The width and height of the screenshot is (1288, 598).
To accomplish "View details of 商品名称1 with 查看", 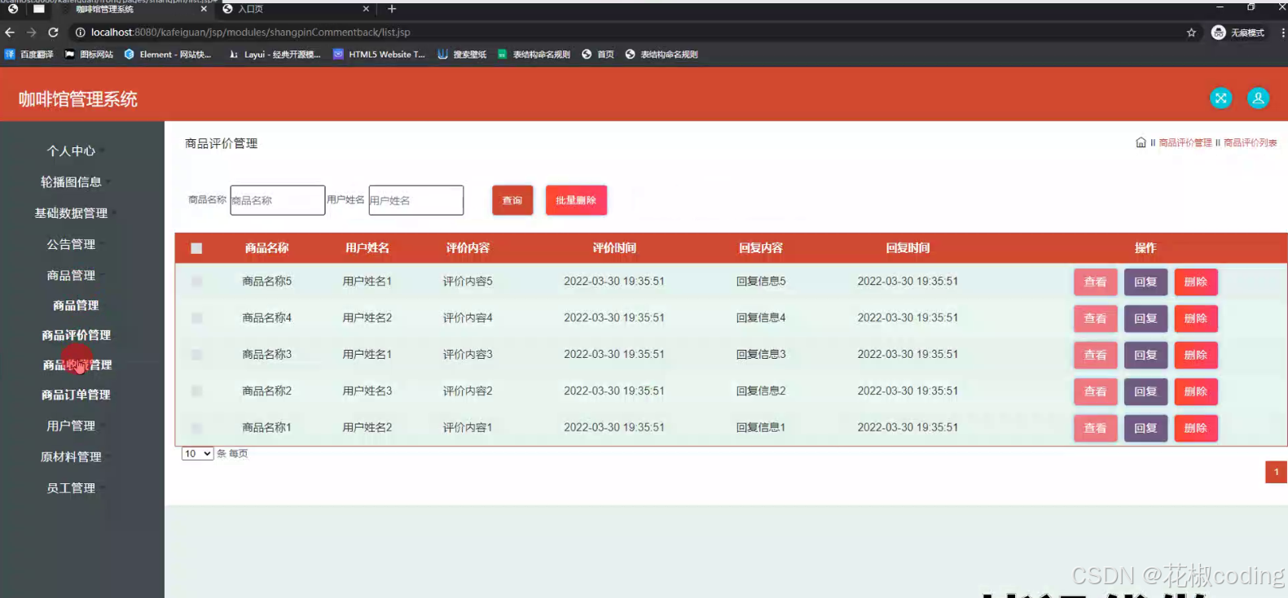I will (x=1095, y=429).
